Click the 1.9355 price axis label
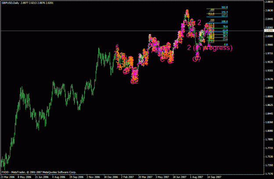 pyautogui.click(x=269, y=70)
